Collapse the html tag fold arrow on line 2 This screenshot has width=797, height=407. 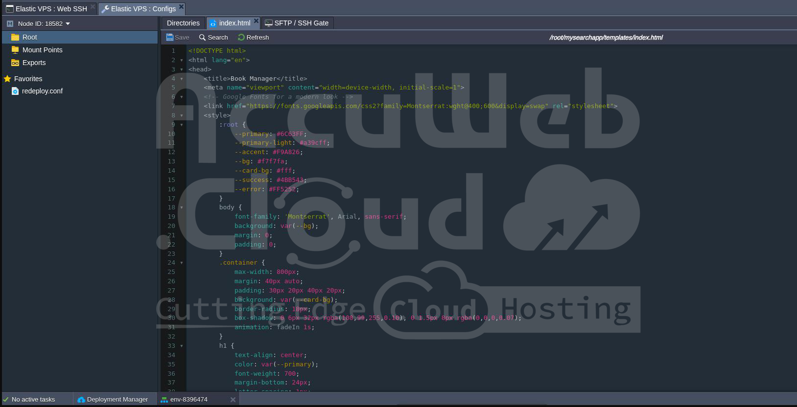pyautogui.click(x=182, y=60)
